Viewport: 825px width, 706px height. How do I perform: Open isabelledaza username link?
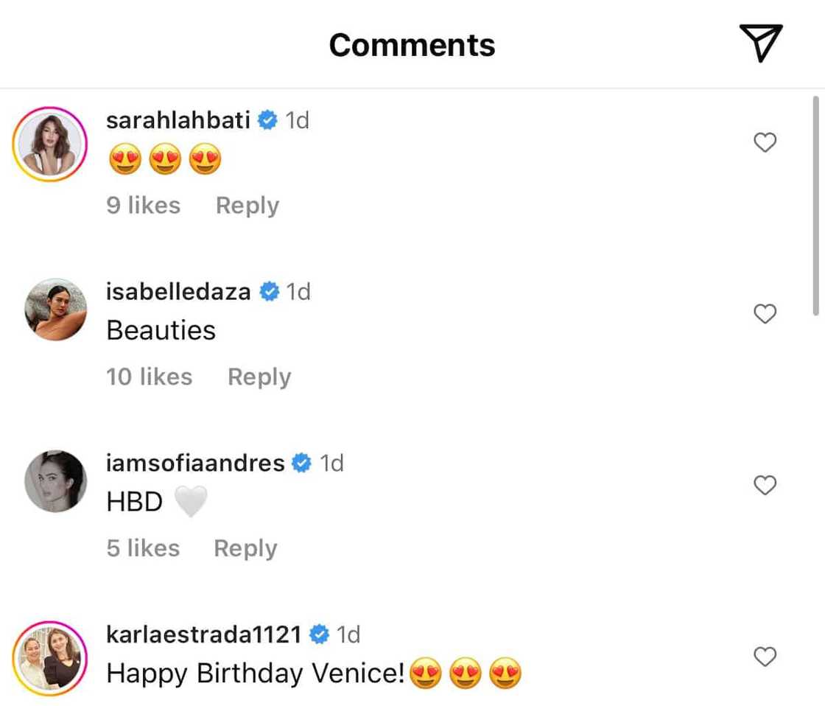point(178,292)
